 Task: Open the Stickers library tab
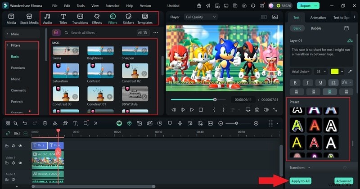pos(128,18)
